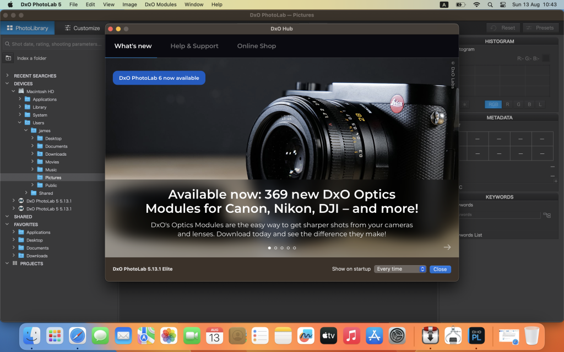Viewport: 564px width, 352px height.
Task: Open Calendar showing Aug 13
Action: 214,336
